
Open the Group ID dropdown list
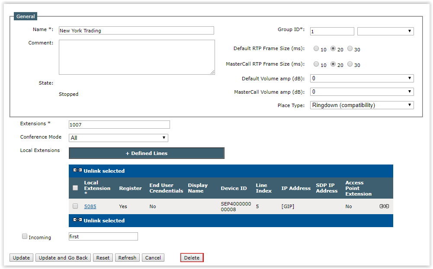[x=385, y=31]
